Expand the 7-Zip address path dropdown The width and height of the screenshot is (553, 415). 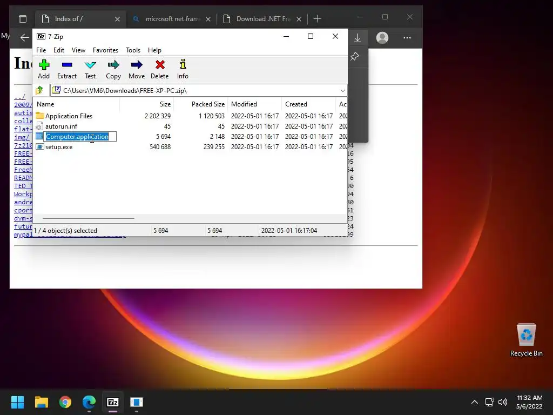tap(342, 91)
